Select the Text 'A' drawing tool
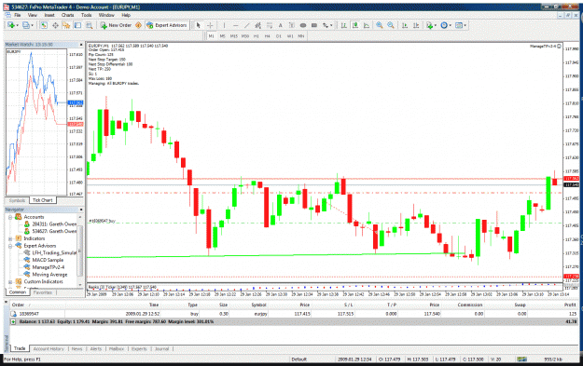 click(x=281, y=25)
